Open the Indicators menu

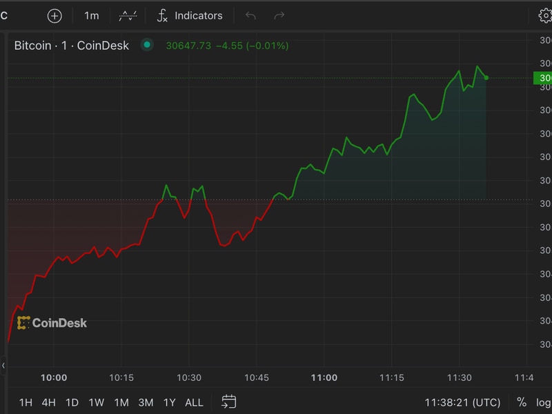[x=190, y=16]
